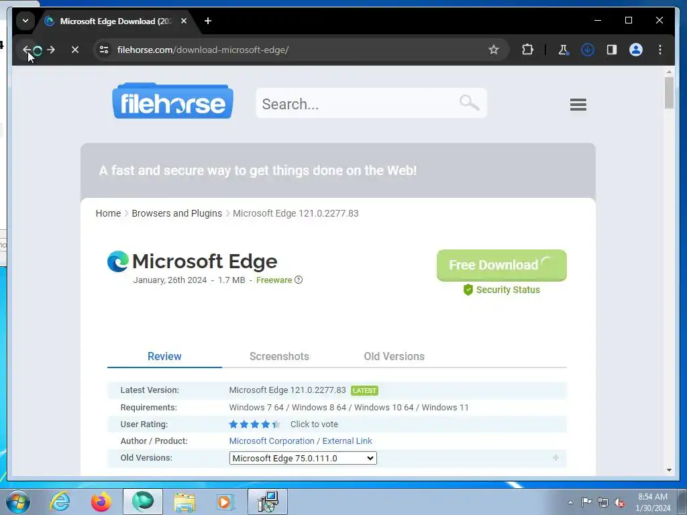
Task: Click the 'Latest Version:' label
Action: (150, 390)
